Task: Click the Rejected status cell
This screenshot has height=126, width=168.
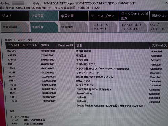Action: click(x=156, y=65)
